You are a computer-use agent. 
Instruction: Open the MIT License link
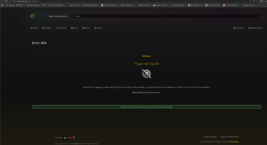[x=234, y=142]
